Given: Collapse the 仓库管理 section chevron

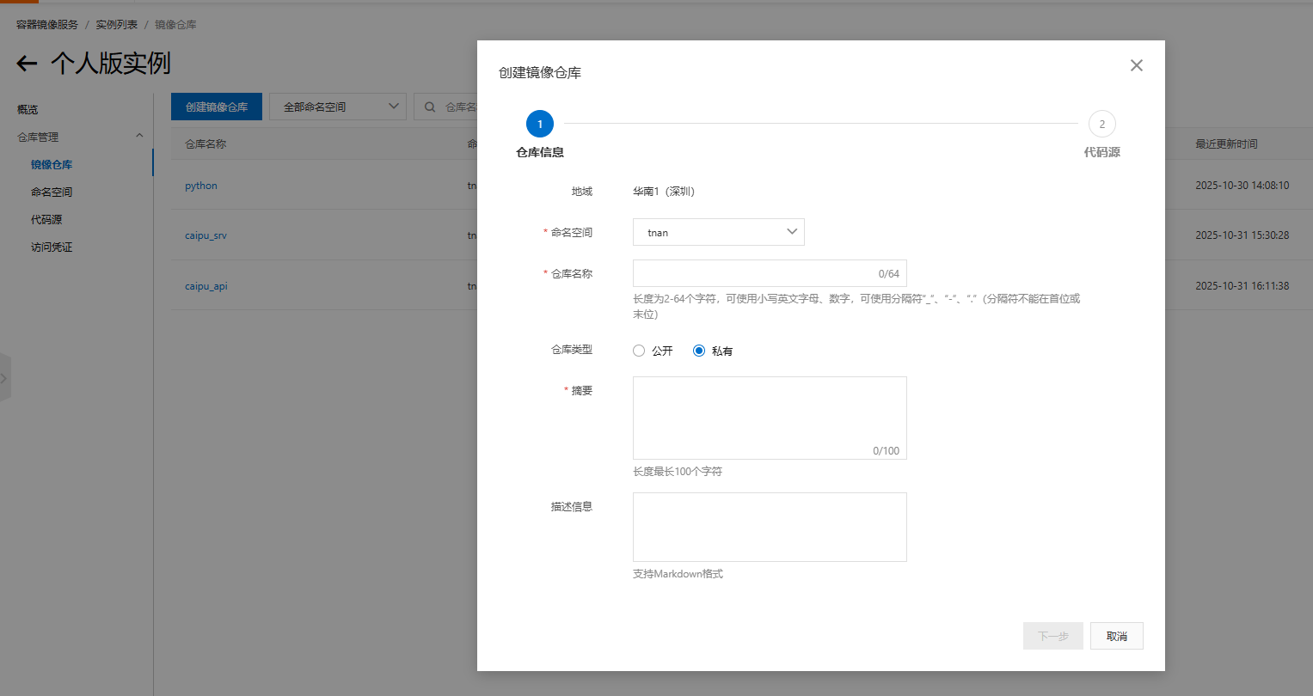Looking at the screenshot, I should (x=139, y=136).
